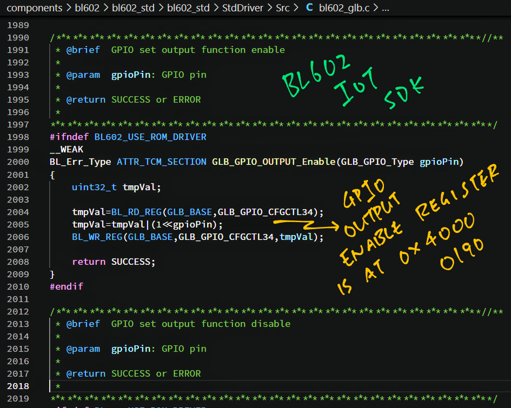Click the ATTR_TCM_SECTION attribute macro
Screen dimensions: 511x408
pyautogui.click(x=161, y=162)
